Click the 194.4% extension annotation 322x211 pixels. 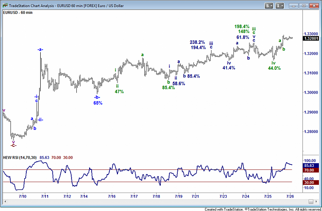198,47
